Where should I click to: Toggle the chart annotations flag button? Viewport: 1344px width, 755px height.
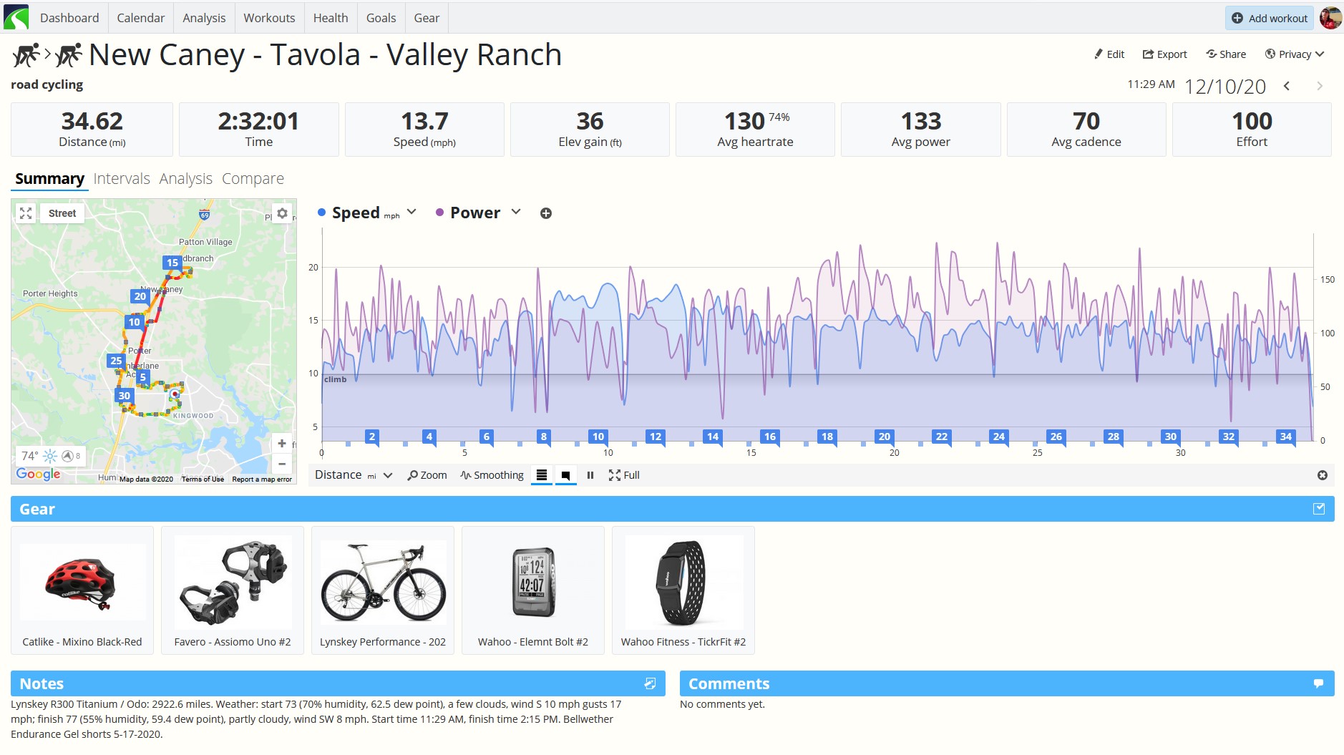[x=566, y=475]
